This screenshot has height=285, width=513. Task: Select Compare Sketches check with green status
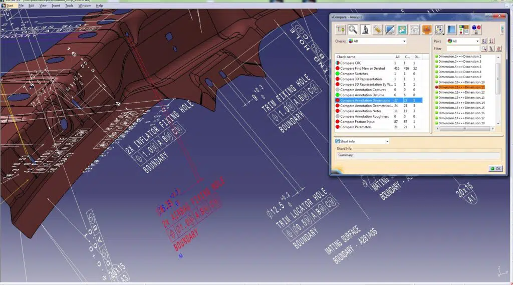click(379, 74)
